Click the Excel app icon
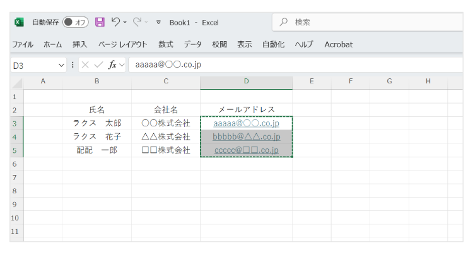473x254 pixels. [x=19, y=22]
